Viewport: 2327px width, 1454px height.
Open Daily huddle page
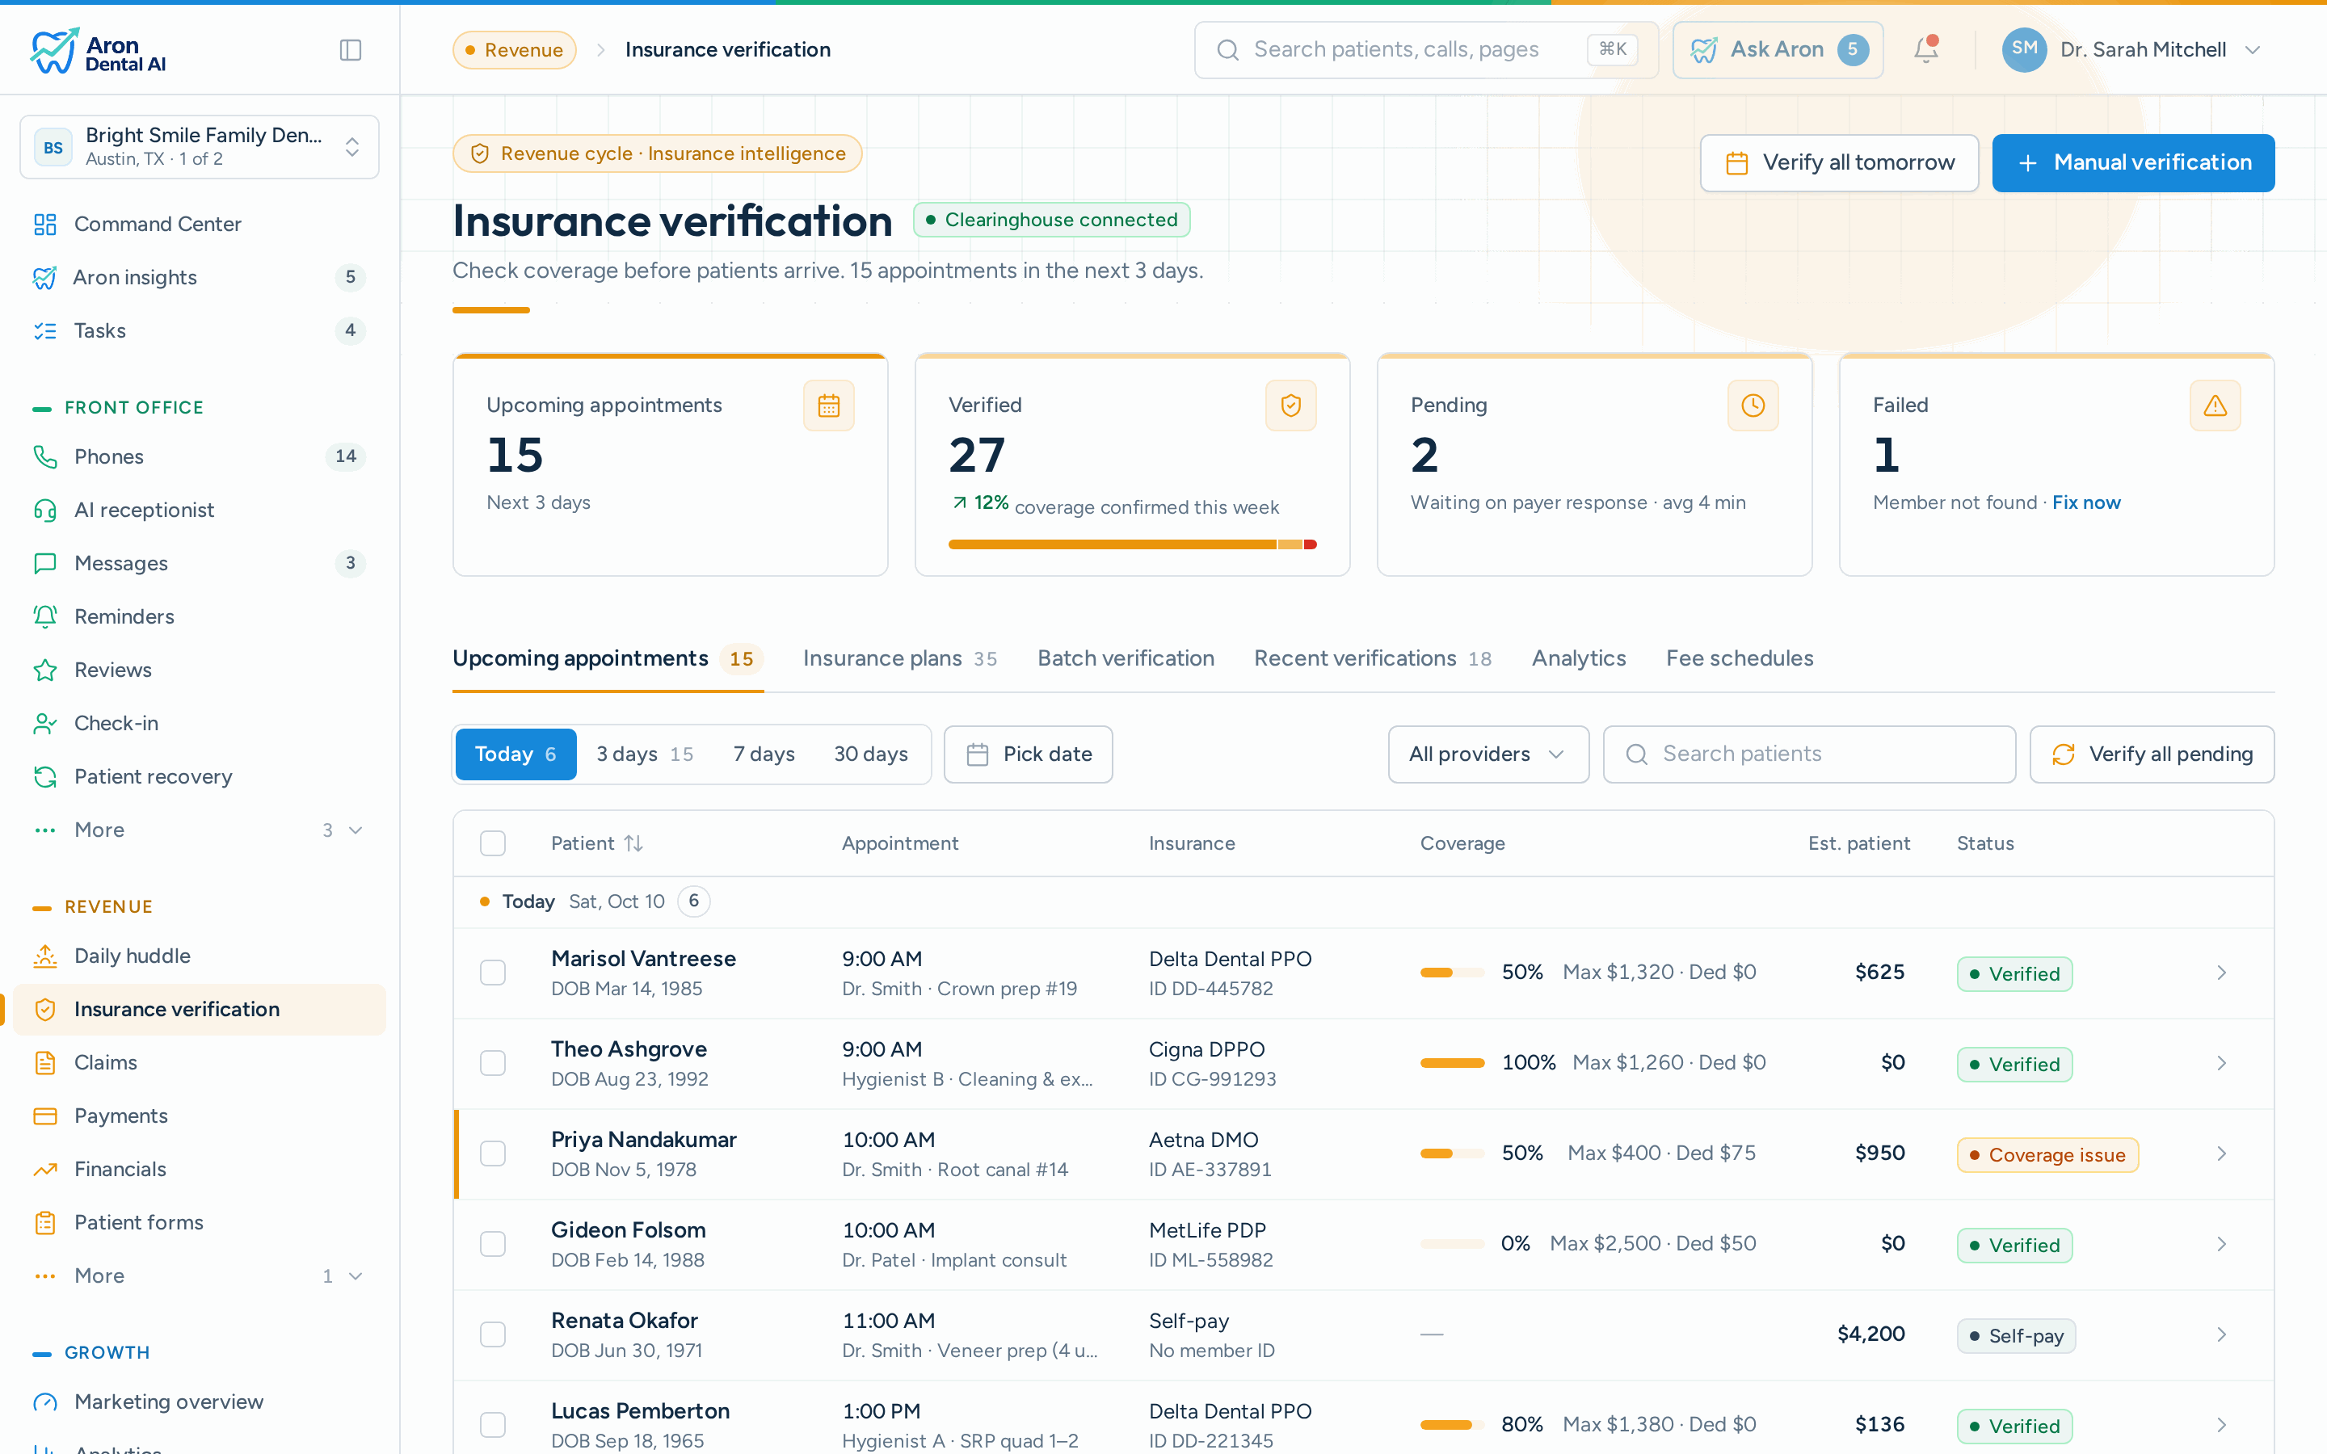200,956
